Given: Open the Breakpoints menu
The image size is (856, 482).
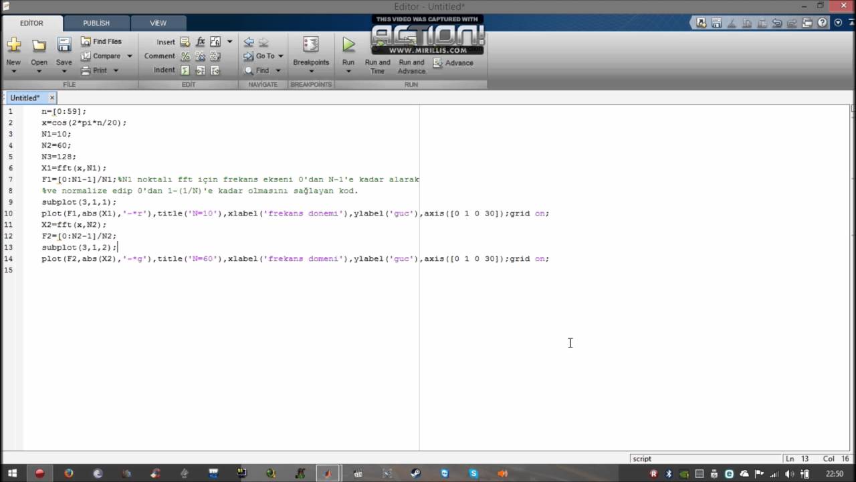Looking at the screenshot, I should click(x=311, y=54).
